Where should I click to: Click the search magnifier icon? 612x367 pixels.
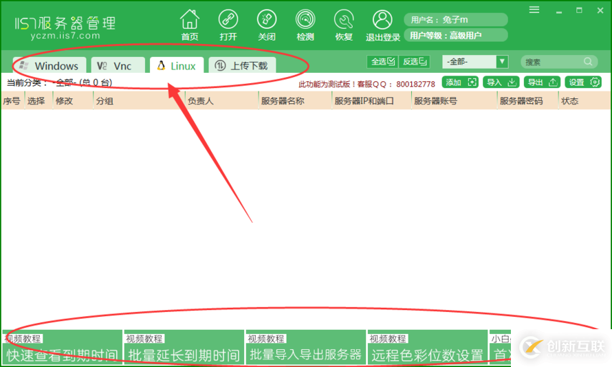pos(588,62)
